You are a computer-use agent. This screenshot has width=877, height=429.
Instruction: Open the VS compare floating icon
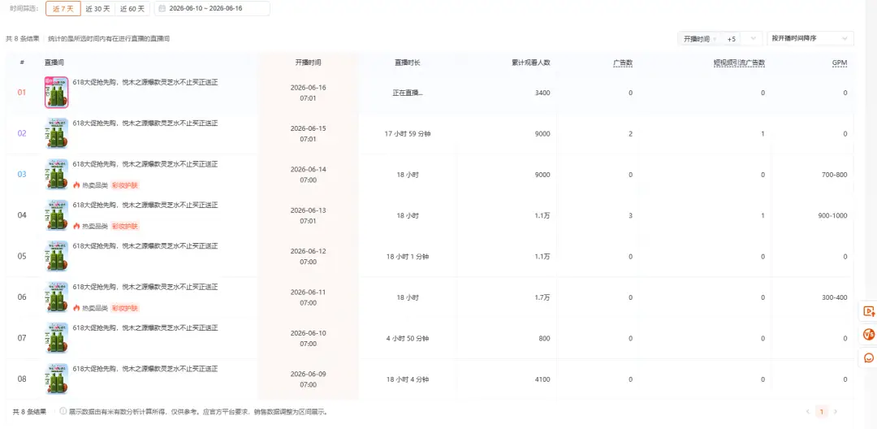(x=869, y=335)
